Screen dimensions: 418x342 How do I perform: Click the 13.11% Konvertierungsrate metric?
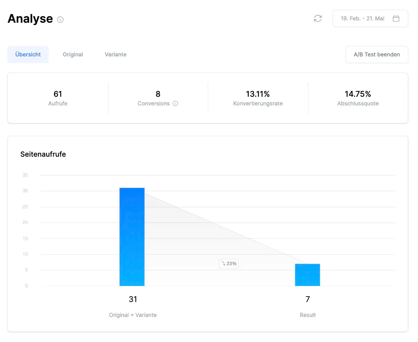click(258, 94)
